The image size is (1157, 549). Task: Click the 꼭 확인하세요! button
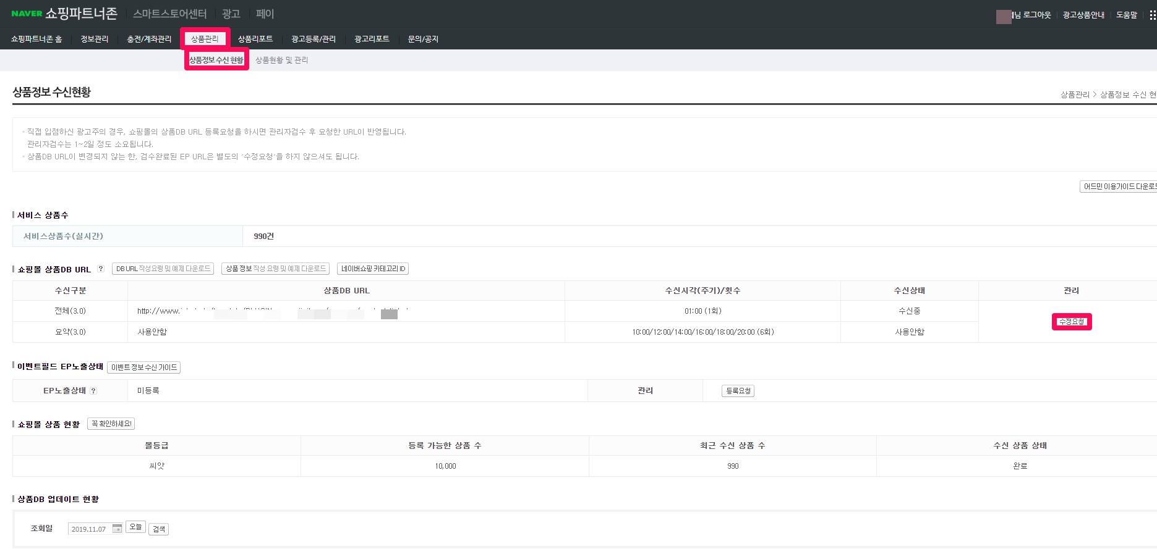pos(111,424)
